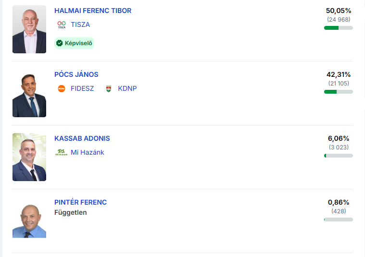Click Pócs János's portrait photo

click(x=29, y=93)
